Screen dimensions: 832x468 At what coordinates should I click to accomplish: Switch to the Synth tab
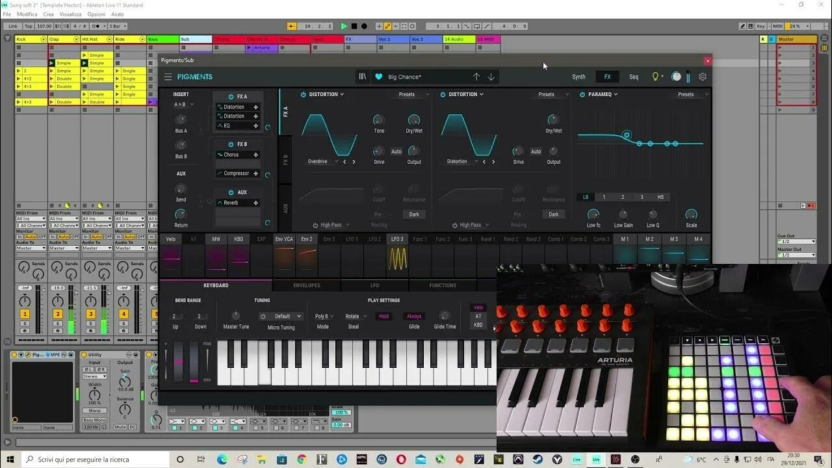578,77
